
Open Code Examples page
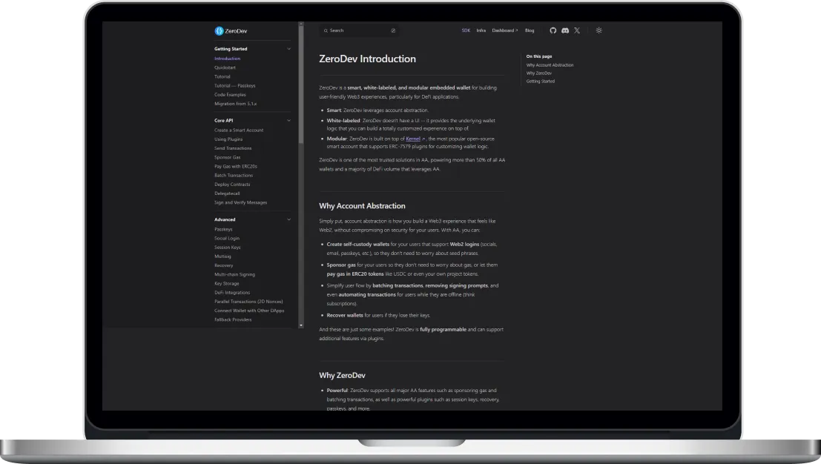(230, 95)
